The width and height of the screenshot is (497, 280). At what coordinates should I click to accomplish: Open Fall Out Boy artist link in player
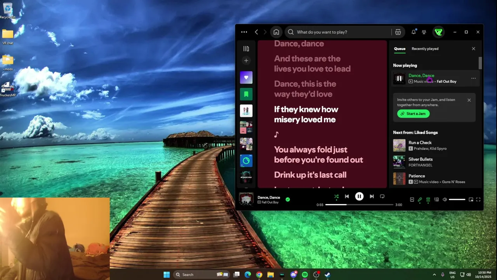click(x=270, y=202)
